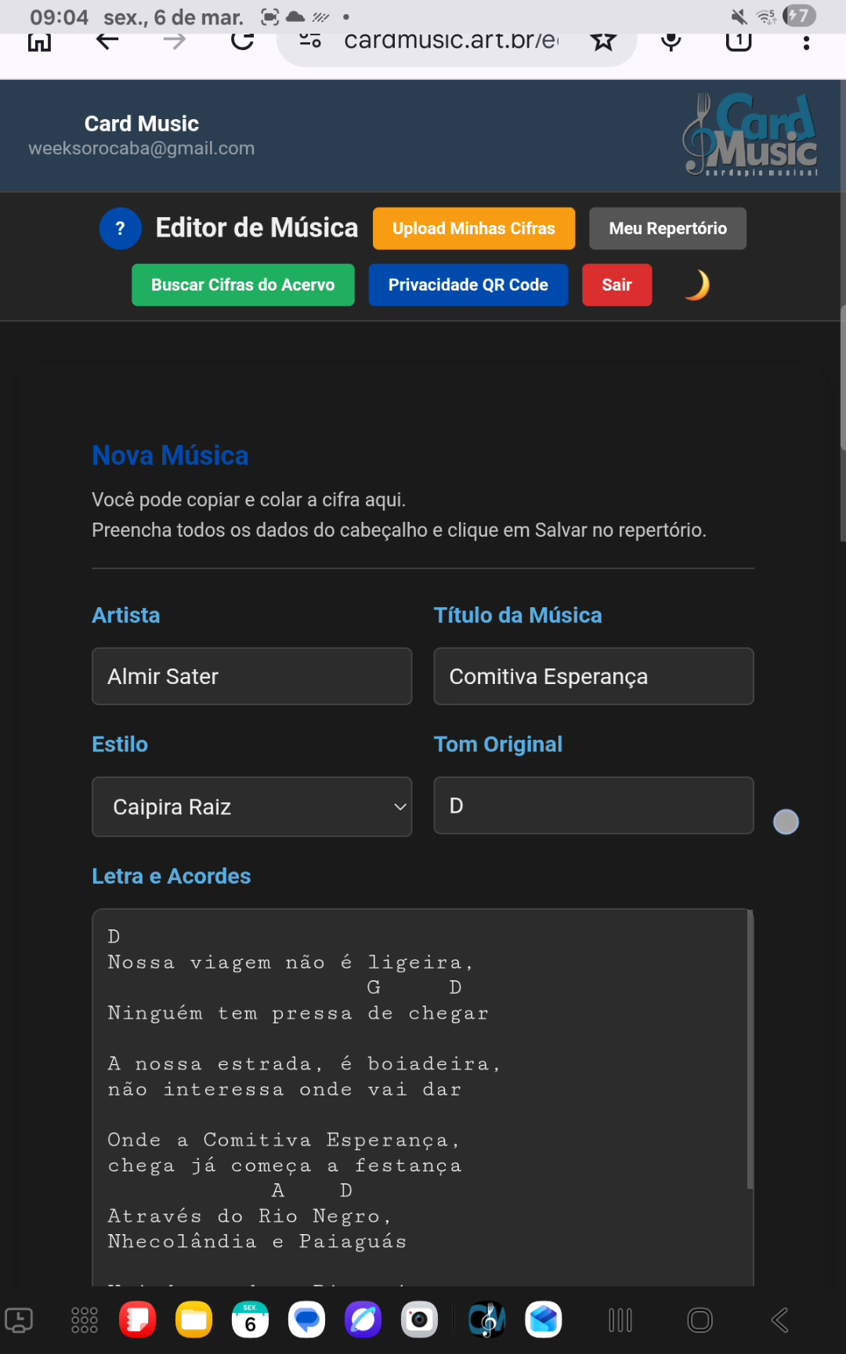
Task: Go back with browser back arrow
Action: click(x=107, y=42)
